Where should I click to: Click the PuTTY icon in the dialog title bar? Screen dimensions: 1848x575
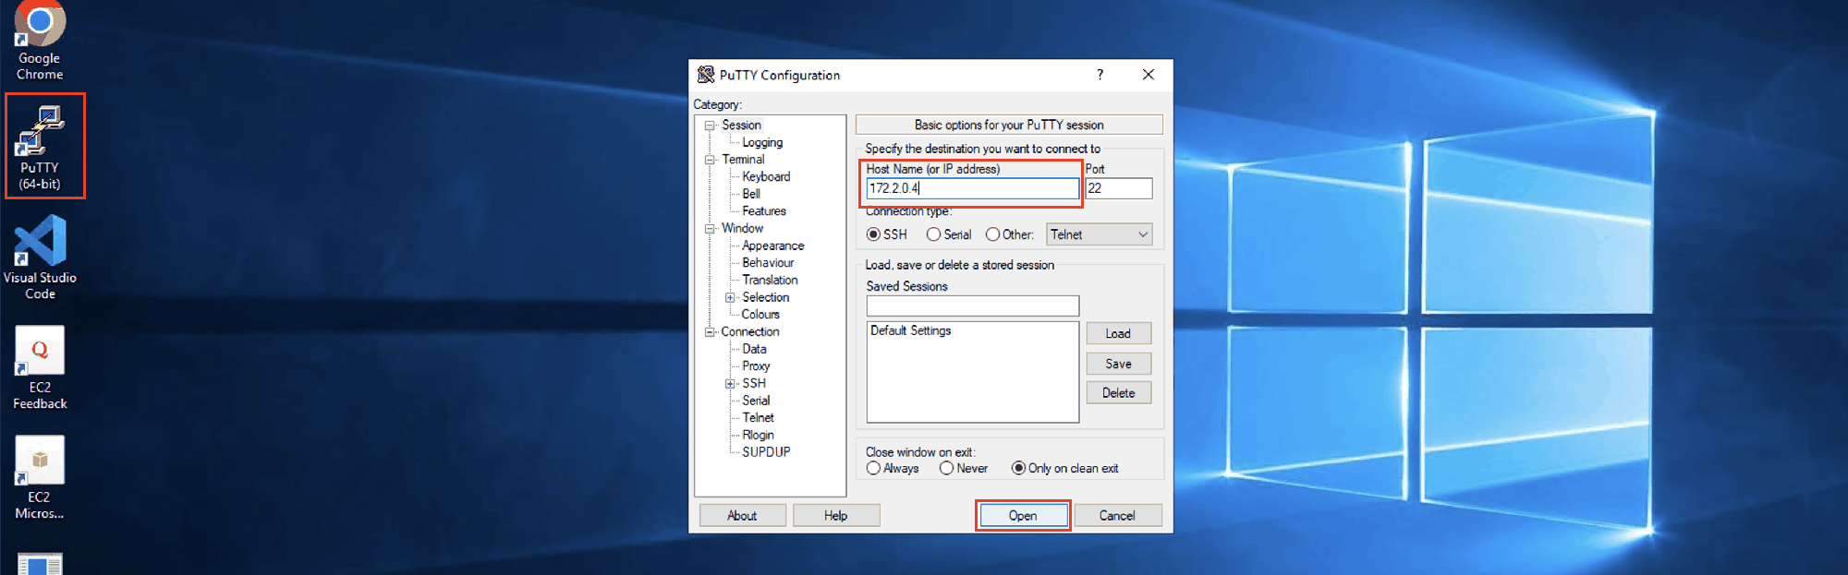click(706, 75)
